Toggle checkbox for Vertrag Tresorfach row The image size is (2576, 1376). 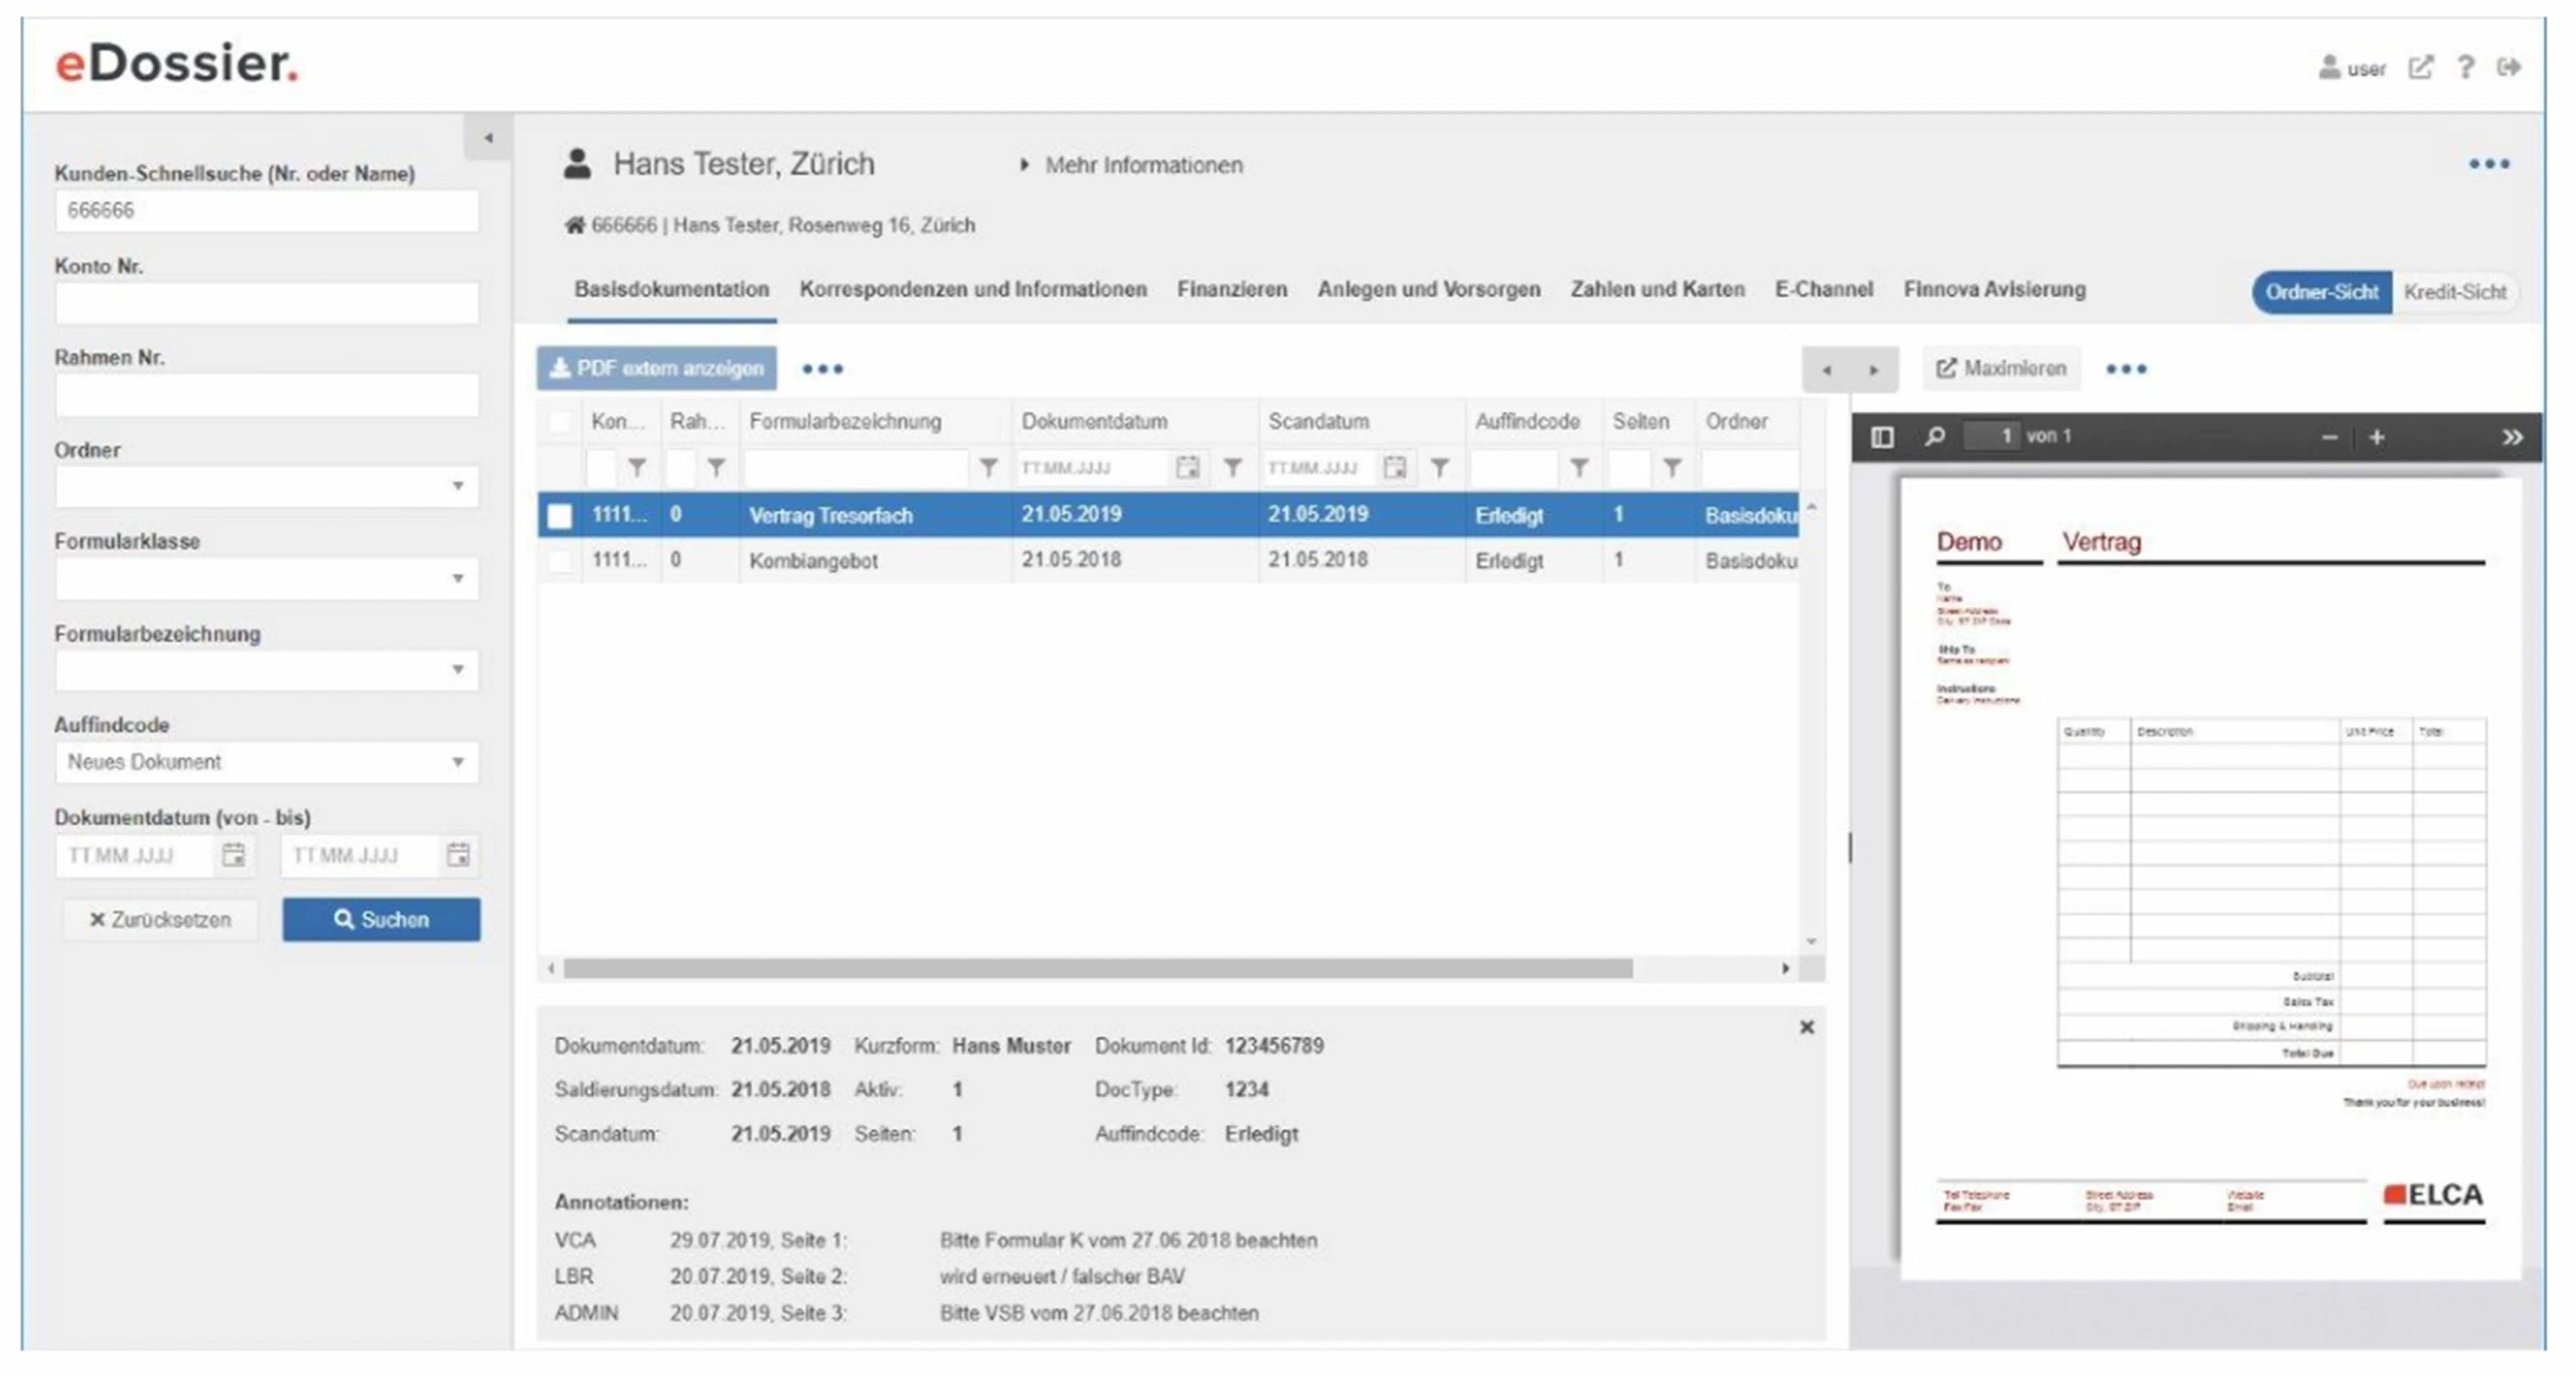pos(560,515)
